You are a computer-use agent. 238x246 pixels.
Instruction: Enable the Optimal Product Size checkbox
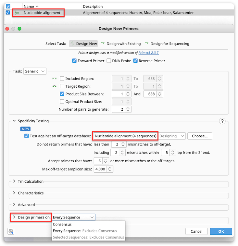coord(62,102)
